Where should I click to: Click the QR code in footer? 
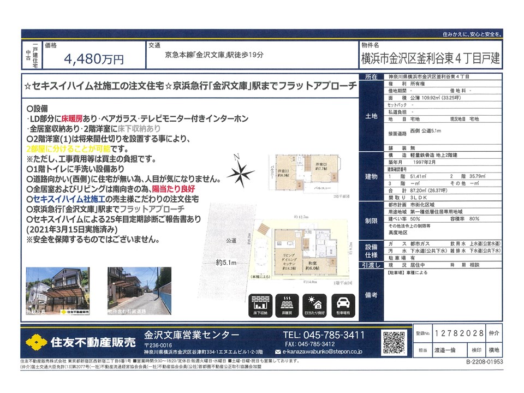[x=394, y=342]
